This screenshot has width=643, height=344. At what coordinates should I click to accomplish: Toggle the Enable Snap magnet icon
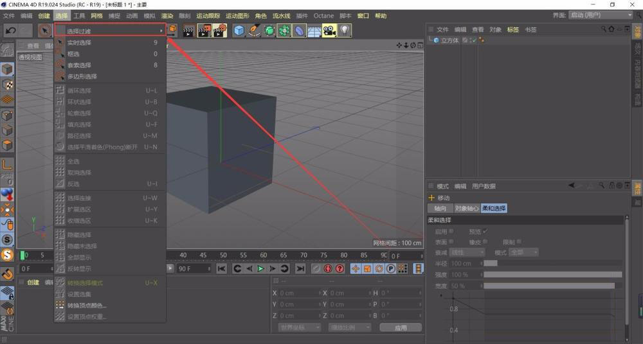(7, 274)
